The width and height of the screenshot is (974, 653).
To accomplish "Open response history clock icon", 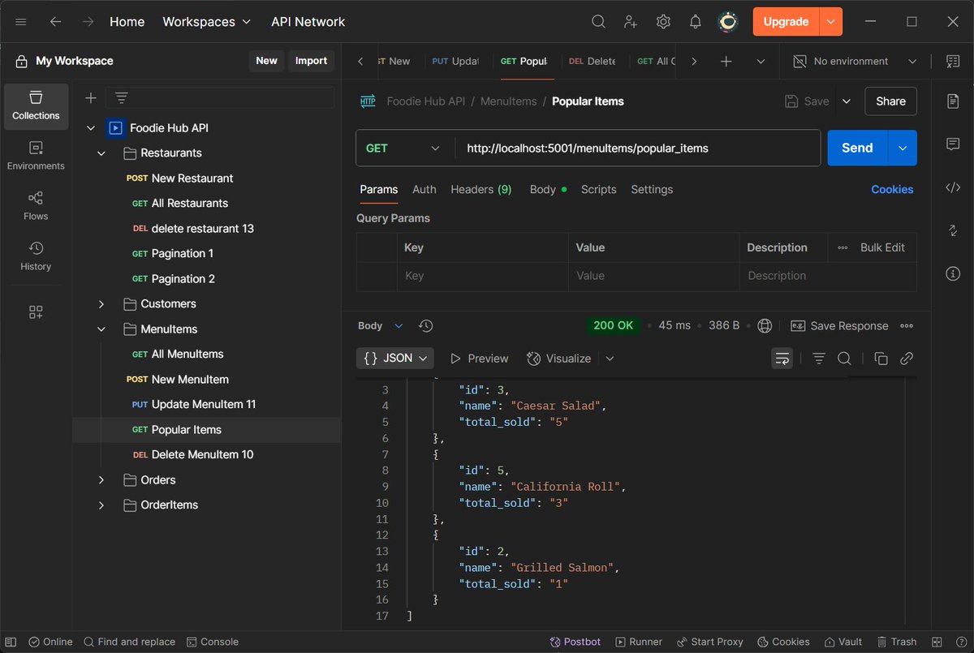I will coord(426,326).
